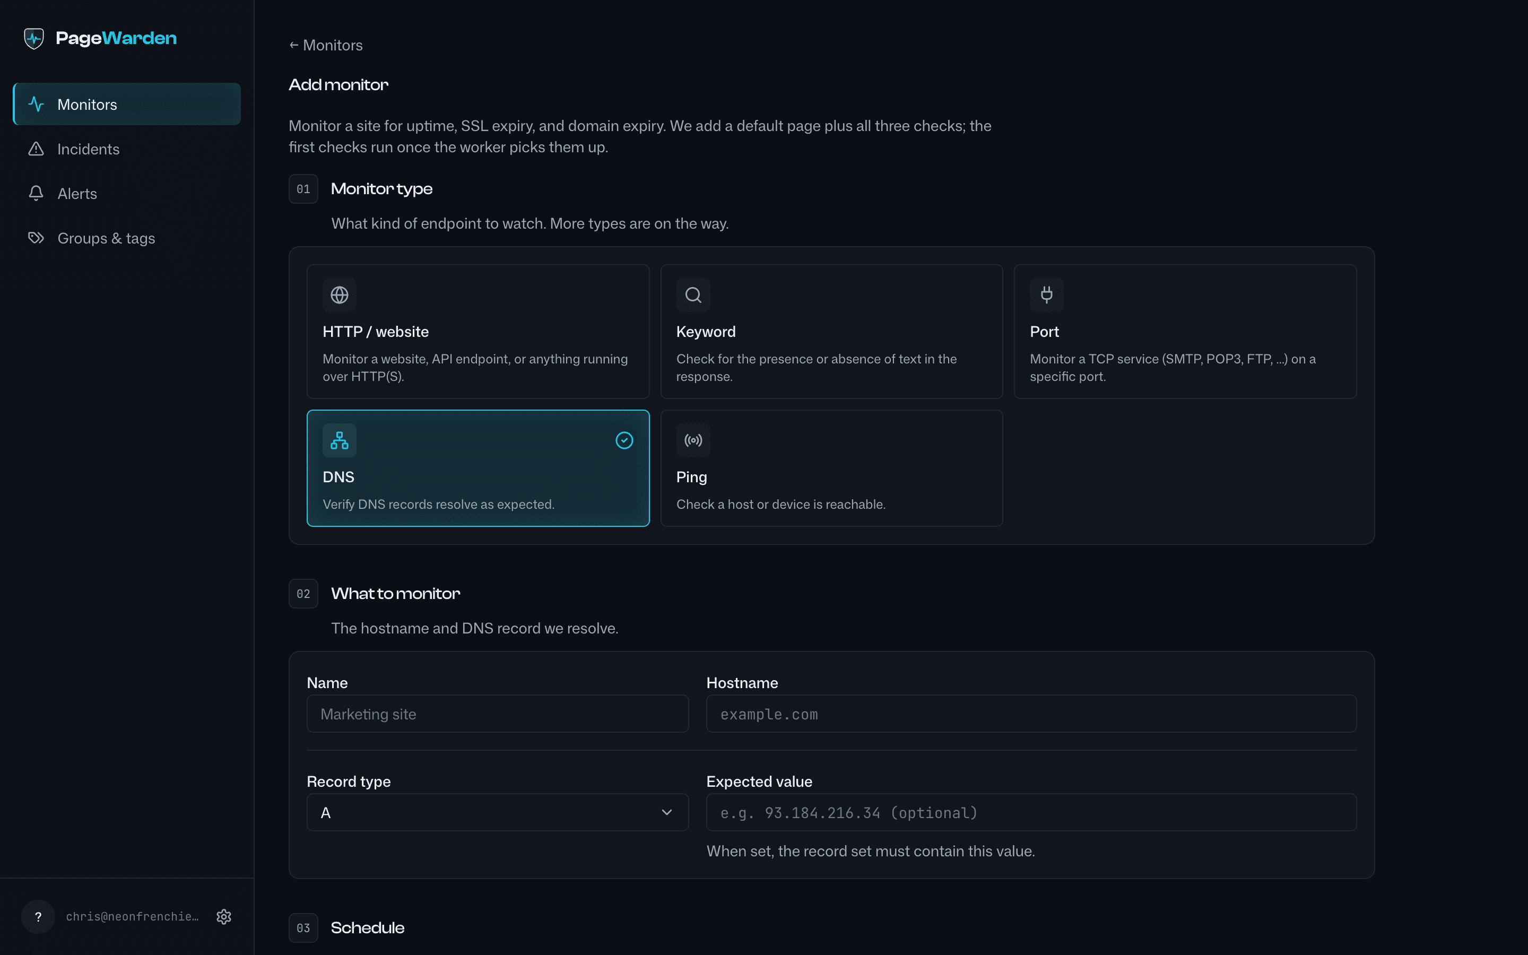This screenshot has width=1528, height=955.
Task: Click the Monitor type section heading
Action: pos(382,189)
